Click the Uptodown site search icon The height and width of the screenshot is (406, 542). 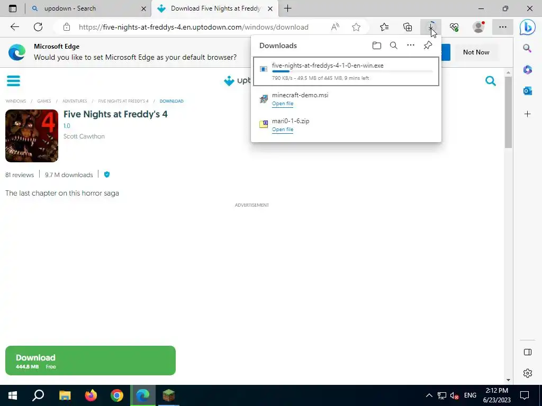point(491,81)
